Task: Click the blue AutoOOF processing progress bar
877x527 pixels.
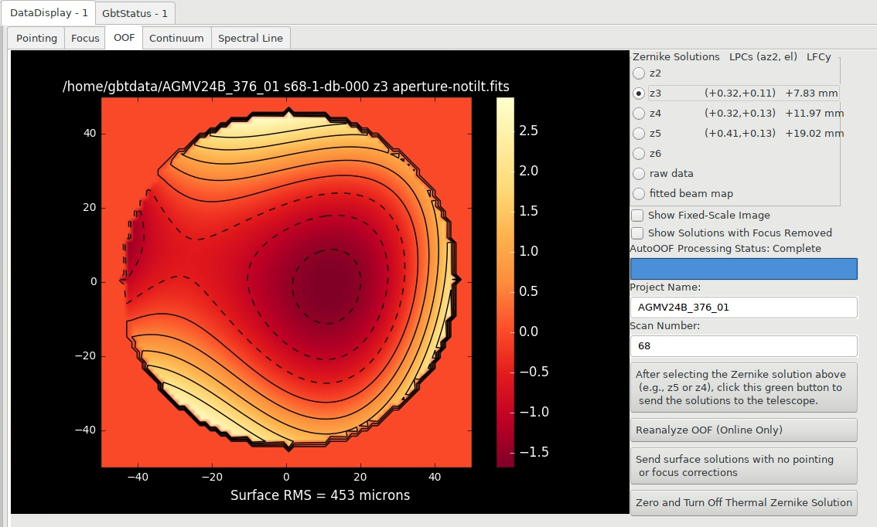Action: coord(743,269)
